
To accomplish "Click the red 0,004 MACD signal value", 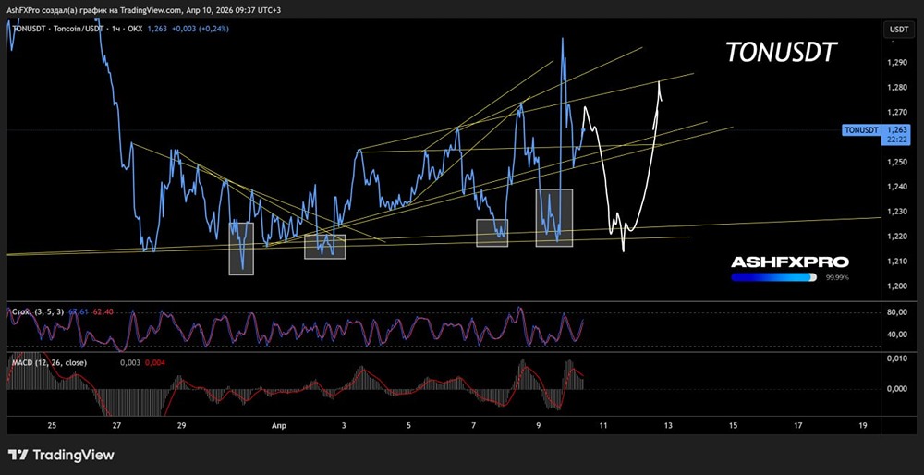I will pyautogui.click(x=153, y=363).
